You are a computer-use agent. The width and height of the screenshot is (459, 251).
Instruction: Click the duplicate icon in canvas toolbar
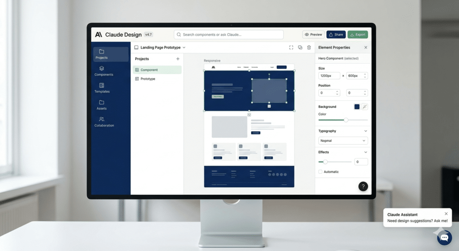point(300,48)
